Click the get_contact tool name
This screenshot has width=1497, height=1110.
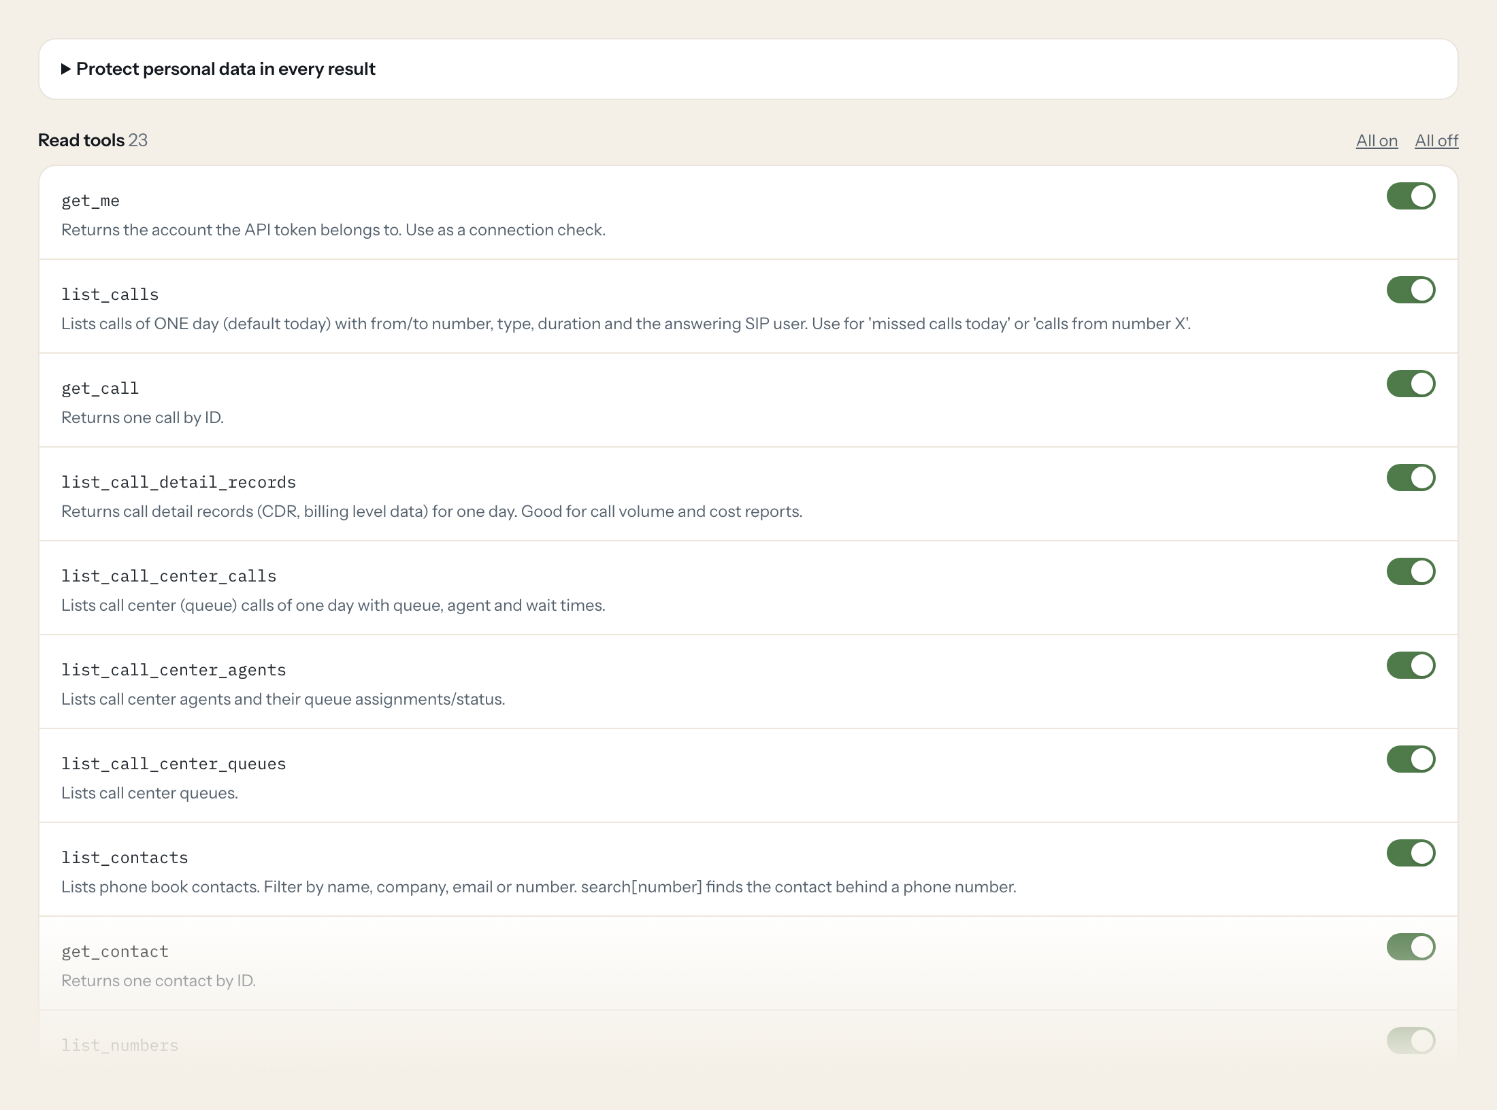coord(115,952)
